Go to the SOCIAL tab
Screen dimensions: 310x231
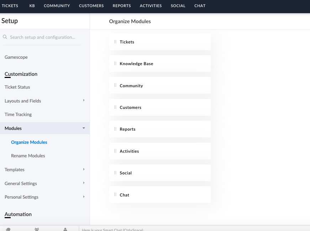click(178, 6)
